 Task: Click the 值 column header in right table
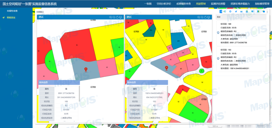click(154, 89)
